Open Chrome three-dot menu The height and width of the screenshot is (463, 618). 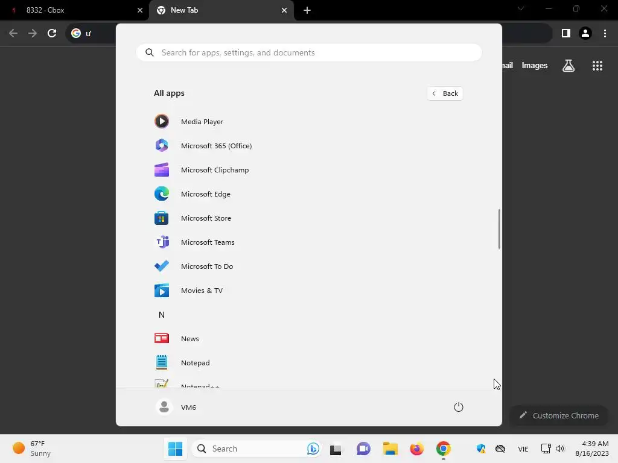(x=605, y=34)
